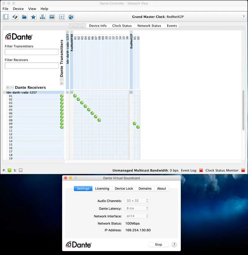This screenshot has height=255, width=248.
Task: Open Choose Dante Interface network icon
Action: 42,17
